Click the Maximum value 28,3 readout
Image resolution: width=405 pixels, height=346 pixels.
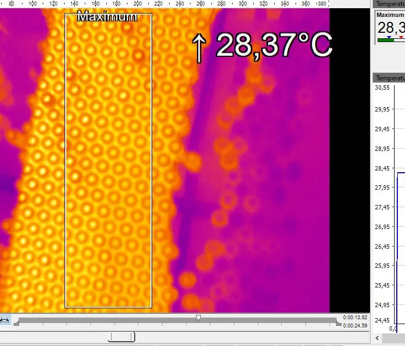[391, 28]
